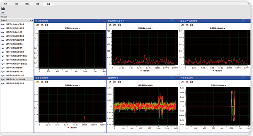The image size is (253, 136).
Task: Click the 截屏 screenshot camera button in ribbon
Action: pyautogui.click(x=3, y=10)
